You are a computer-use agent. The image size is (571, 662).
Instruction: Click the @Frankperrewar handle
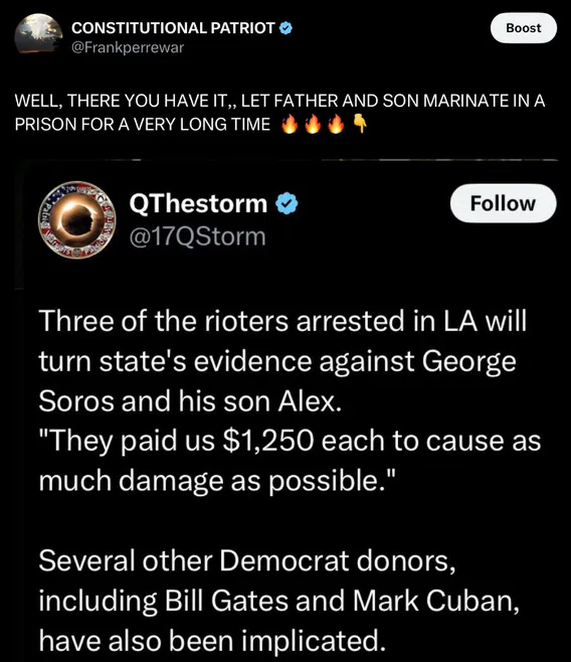[127, 48]
